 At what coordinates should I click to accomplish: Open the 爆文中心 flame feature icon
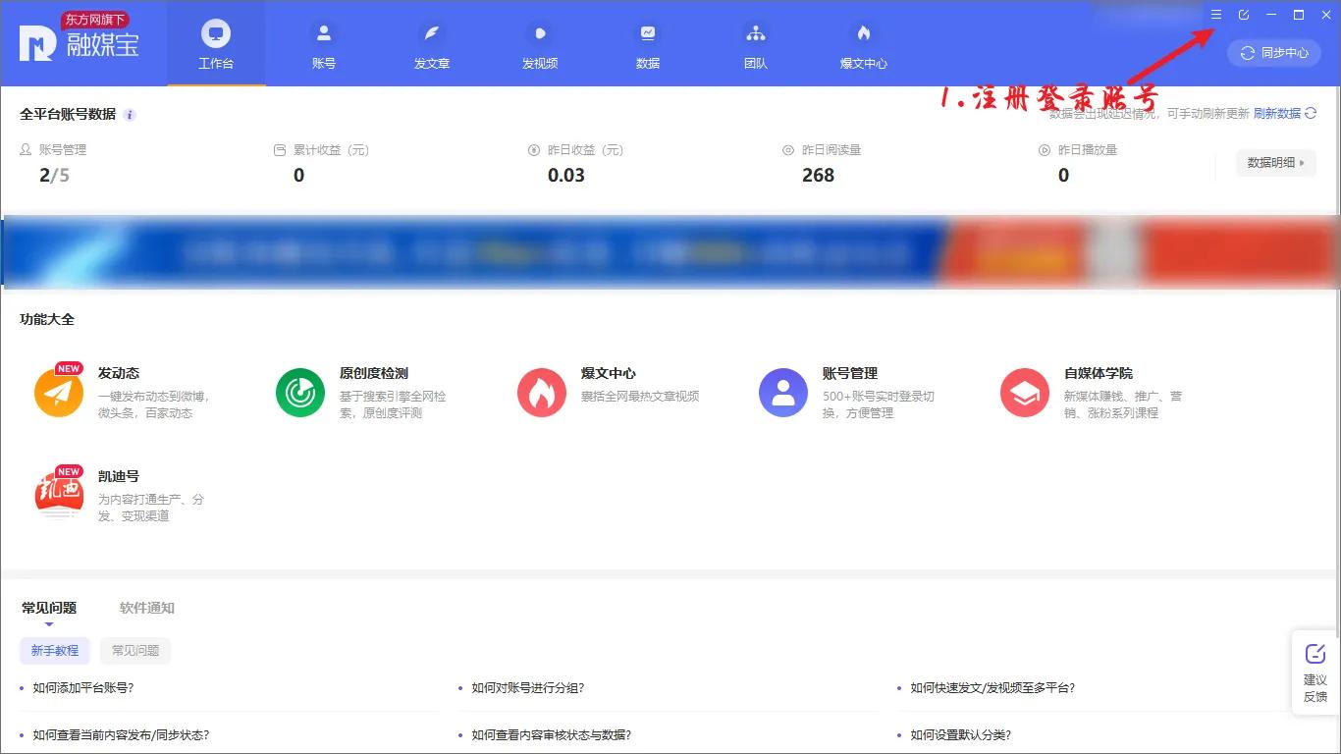tap(542, 393)
